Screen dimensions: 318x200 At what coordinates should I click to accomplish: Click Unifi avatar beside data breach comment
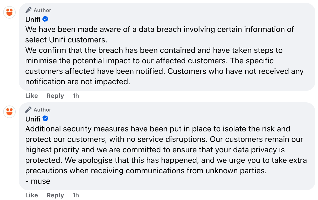(9, 12)
